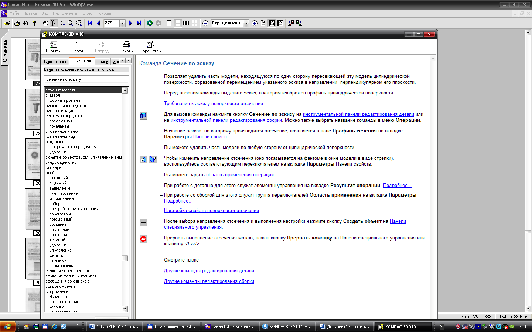Switch to the Поиск tab
This screenshot has height=332, width=532.
coord(102,62)
